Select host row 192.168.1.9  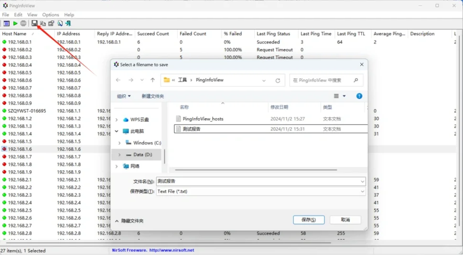pos(20,172)
